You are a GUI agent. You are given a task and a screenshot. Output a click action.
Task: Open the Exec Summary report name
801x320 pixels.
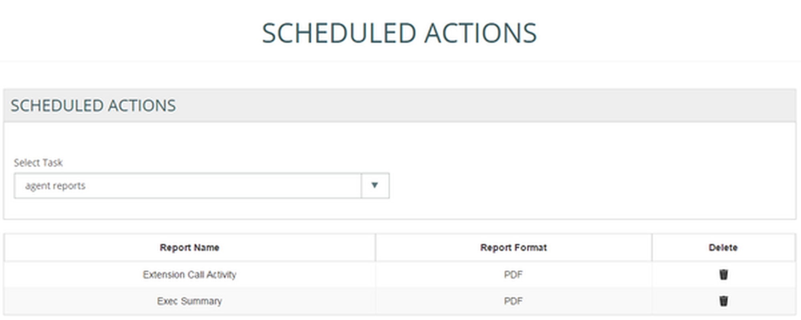pos(189,301)
